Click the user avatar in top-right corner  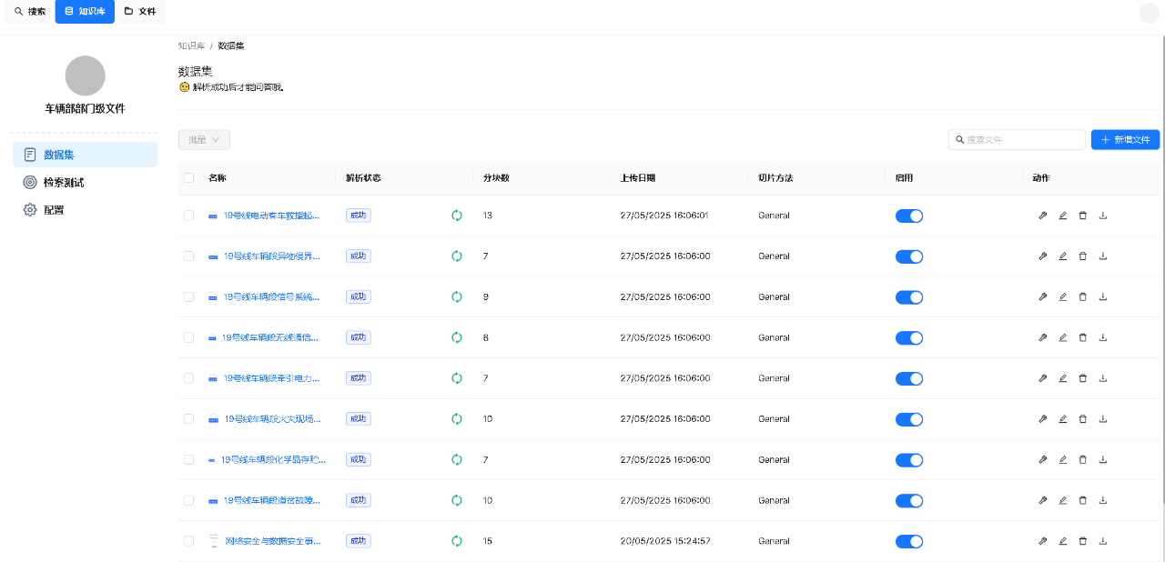(1149, 13)
